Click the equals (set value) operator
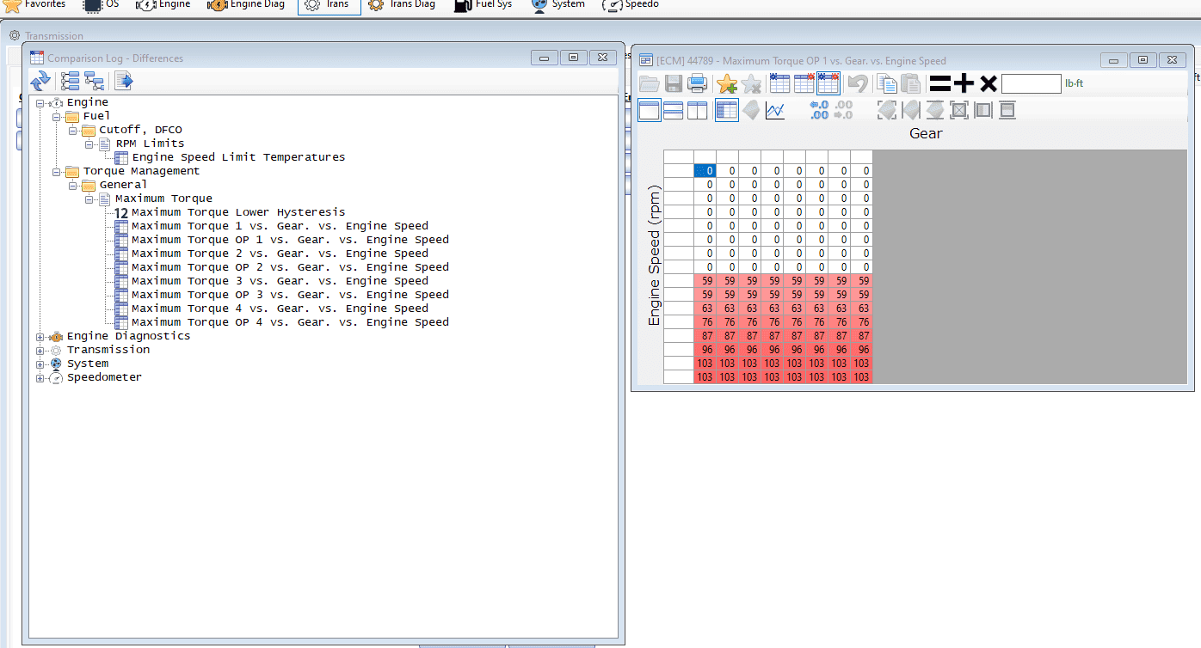 point(939,83)
